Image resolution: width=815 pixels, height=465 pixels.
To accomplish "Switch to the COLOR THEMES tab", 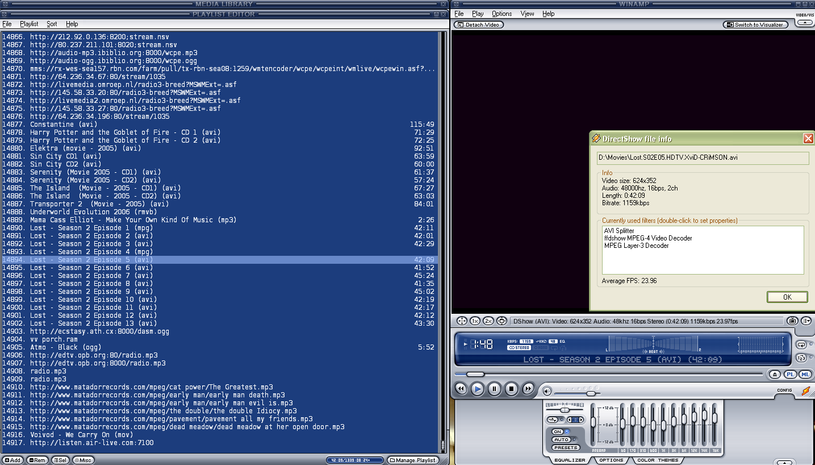I will (658, 460).
